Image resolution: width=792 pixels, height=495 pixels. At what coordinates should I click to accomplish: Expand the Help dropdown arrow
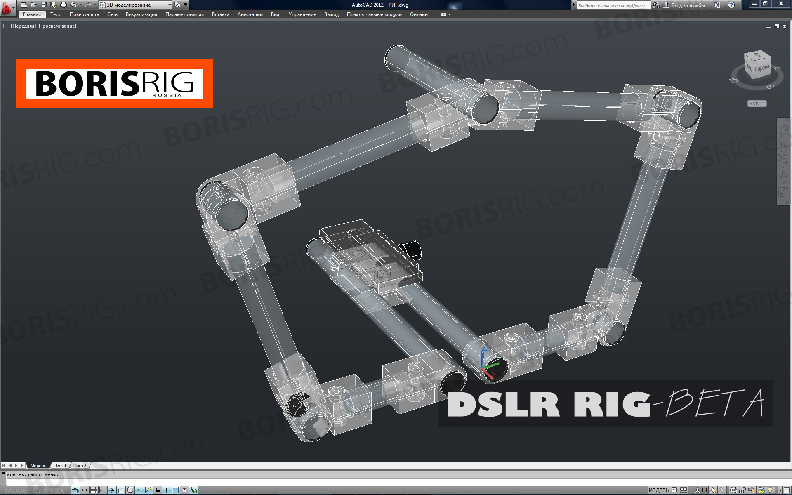[738, 5]
